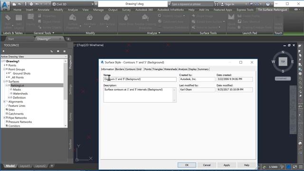
Task: Switch to the Layout1 tab
Action: tap(25, 166)
